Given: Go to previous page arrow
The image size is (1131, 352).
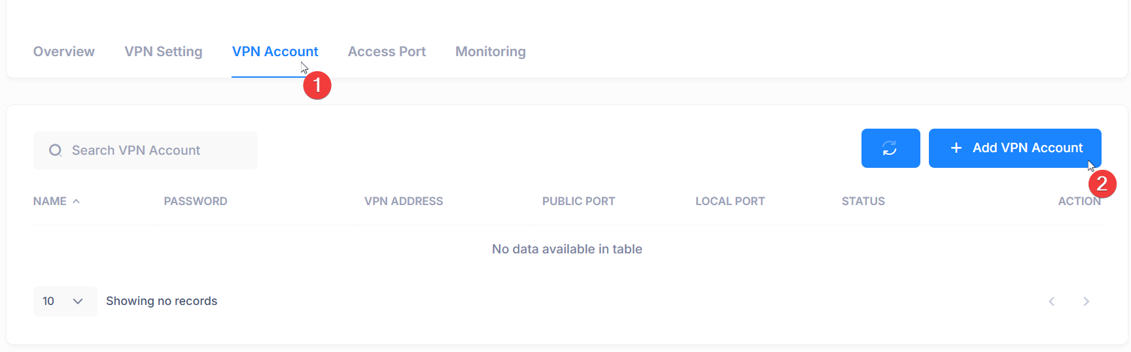Looking at the screenshot, I should pos(1052,301).
